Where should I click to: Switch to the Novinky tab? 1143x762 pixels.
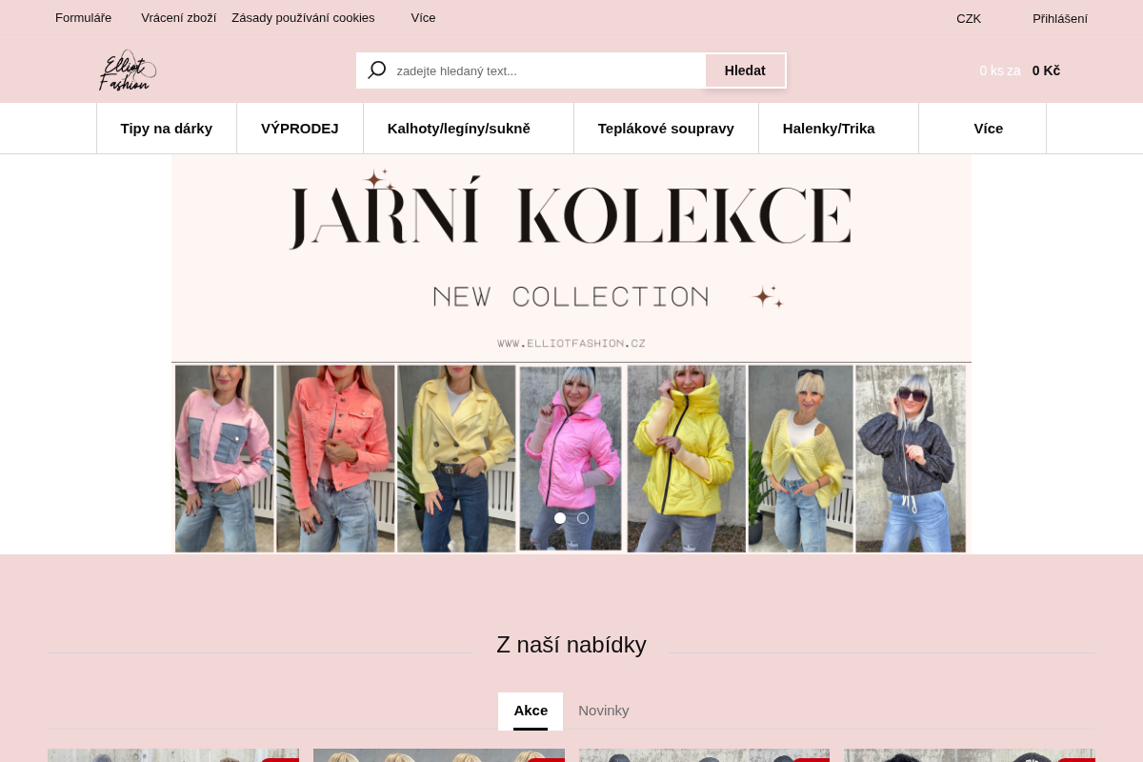coord(604,711)
